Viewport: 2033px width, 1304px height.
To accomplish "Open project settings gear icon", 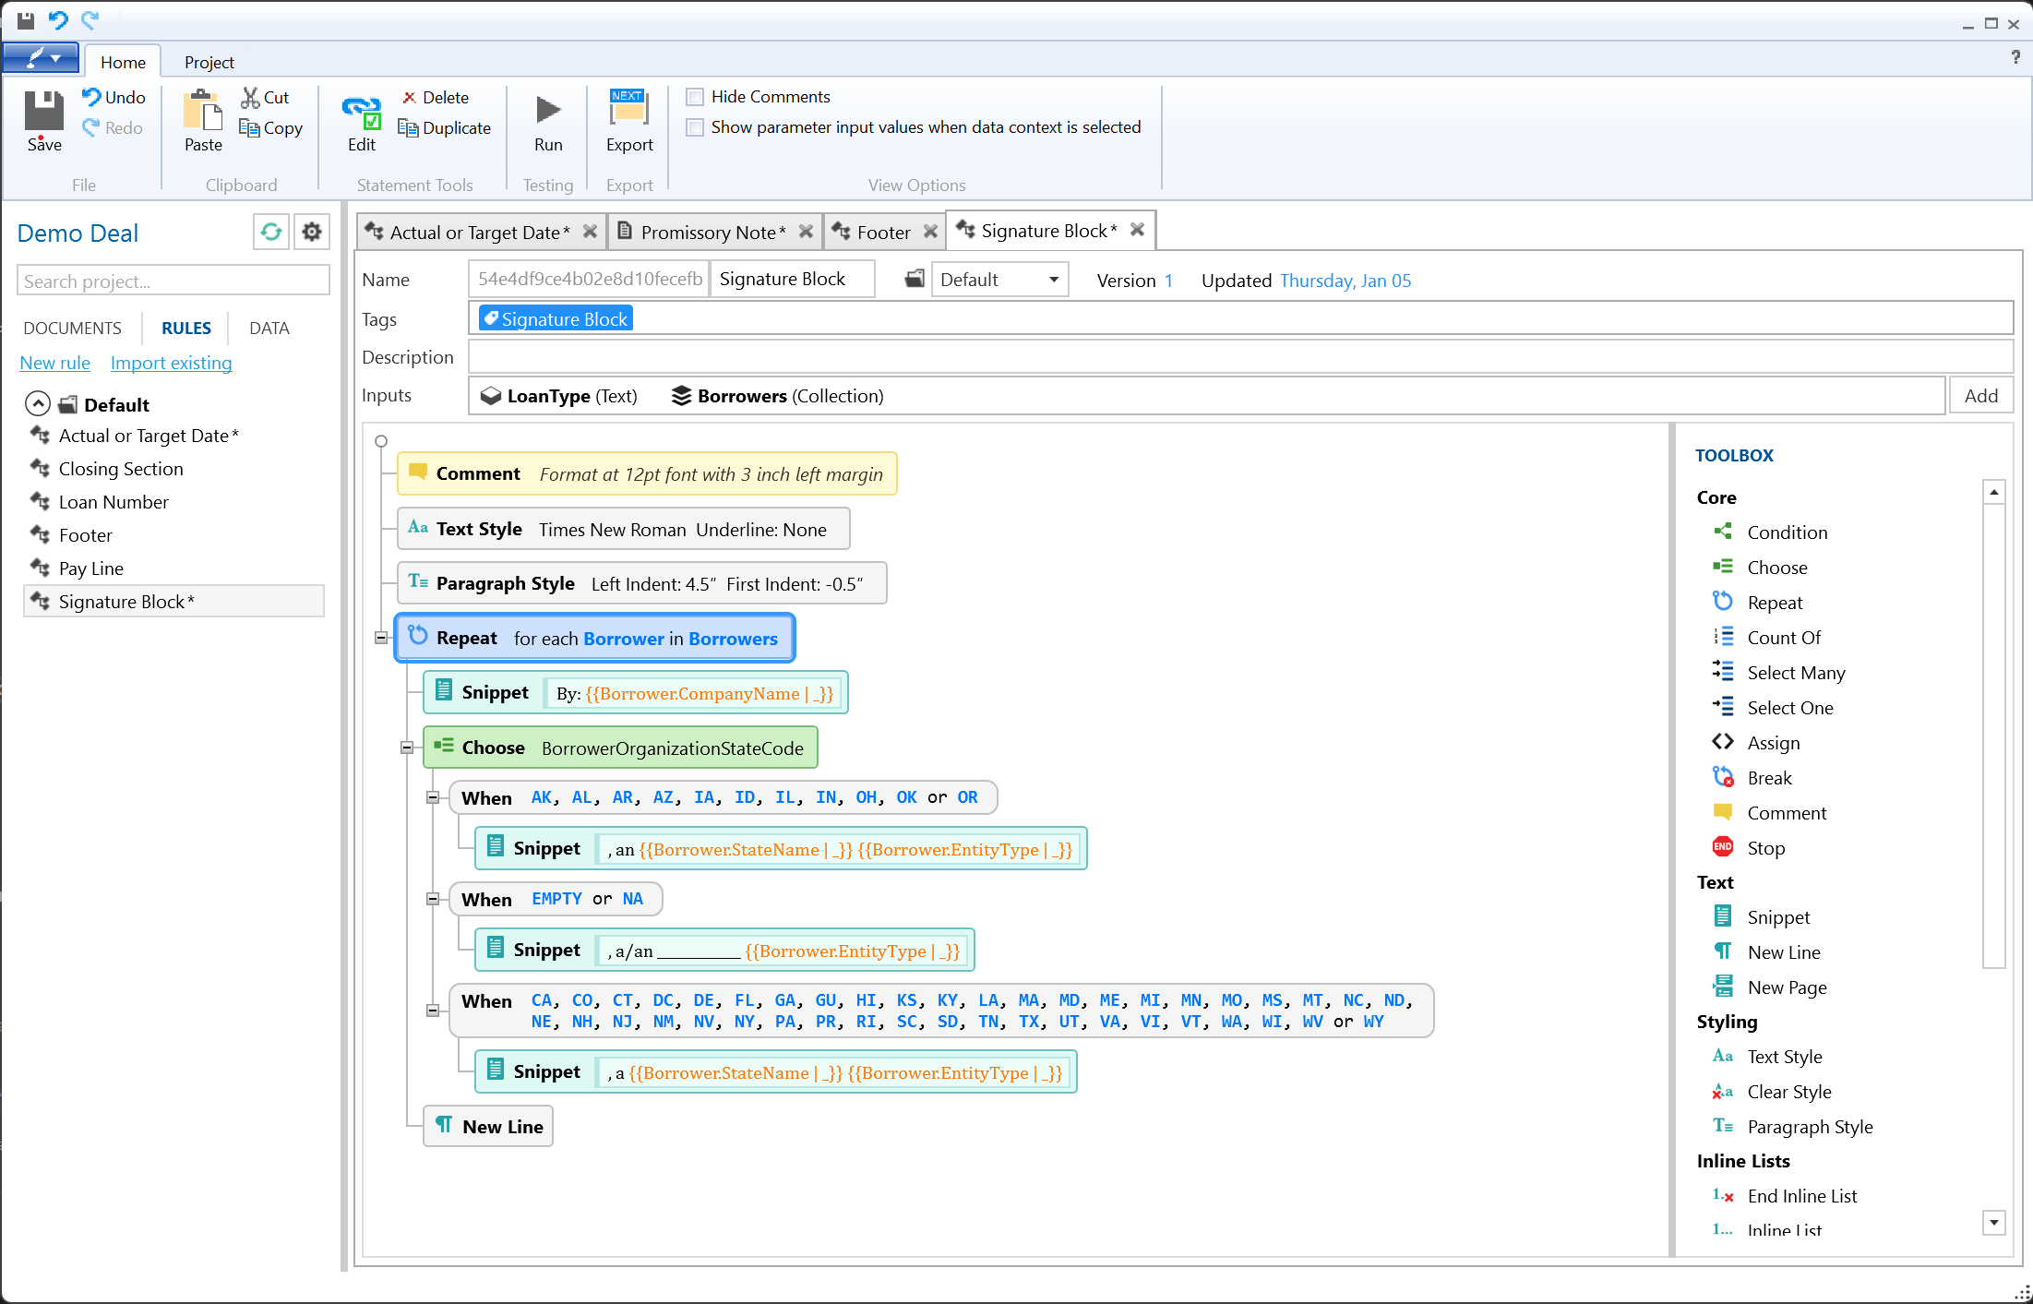I will 312,232.
